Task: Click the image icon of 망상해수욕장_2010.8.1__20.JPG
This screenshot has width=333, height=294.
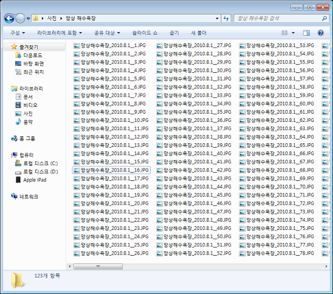Action: click(77, 204)
